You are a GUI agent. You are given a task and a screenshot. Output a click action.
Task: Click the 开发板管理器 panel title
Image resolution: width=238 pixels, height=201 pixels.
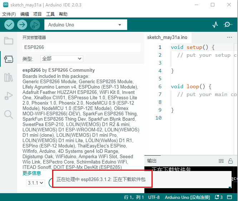[x=34, y=37]
